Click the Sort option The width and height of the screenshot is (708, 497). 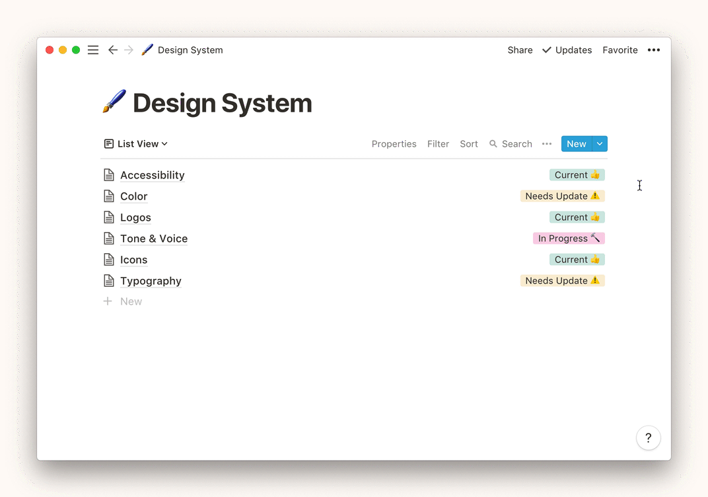click(469, 144)
